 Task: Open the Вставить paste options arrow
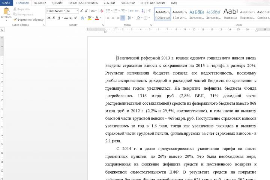(x=6, y=20)
